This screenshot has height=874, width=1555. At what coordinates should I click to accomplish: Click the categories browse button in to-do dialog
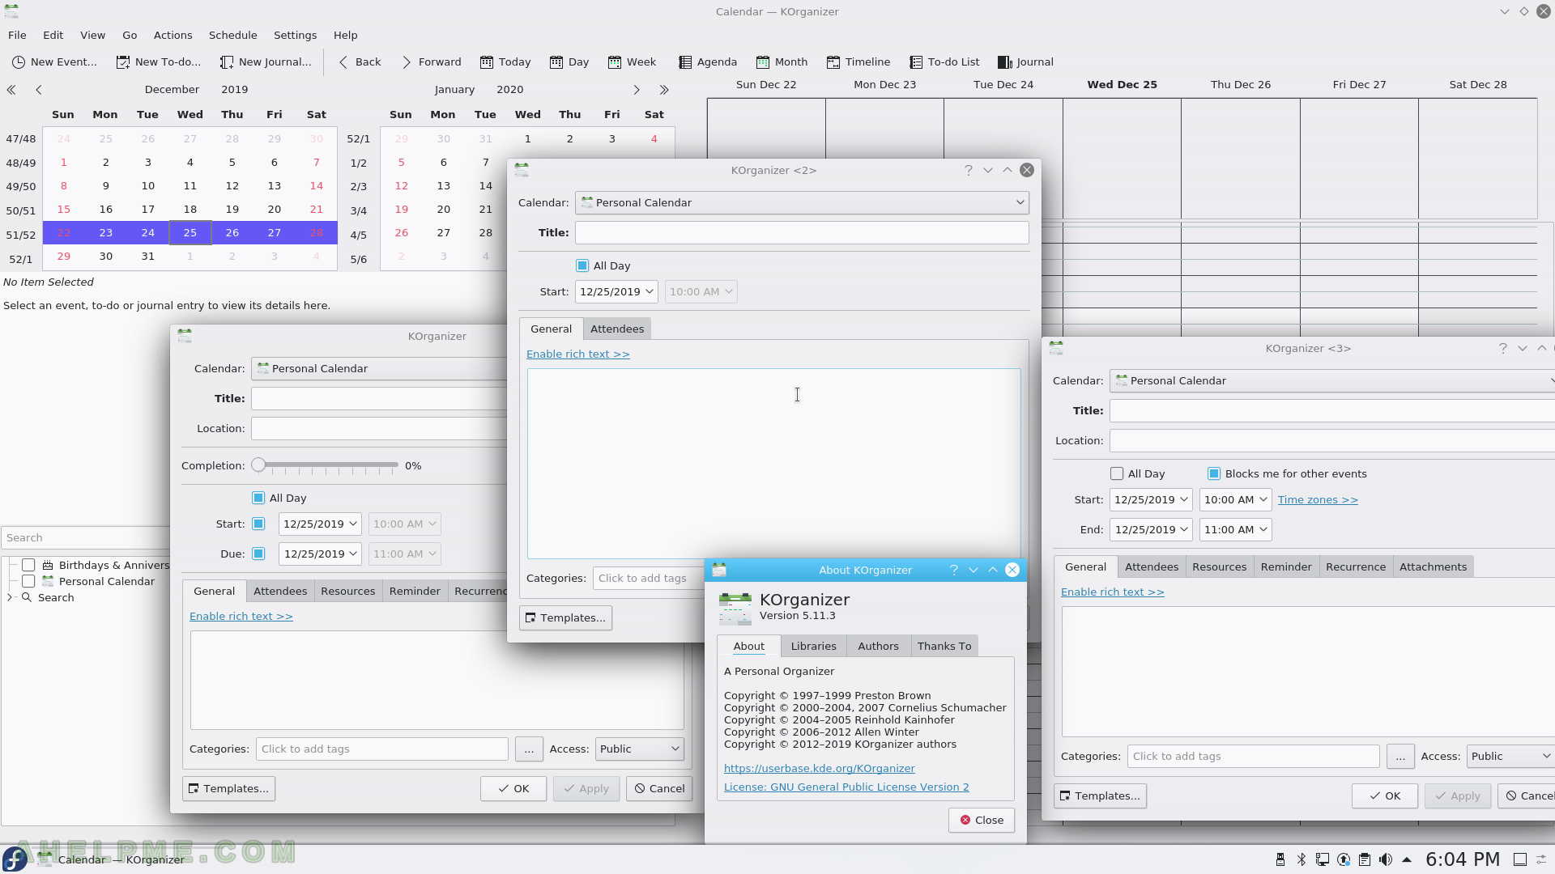(529, 749)
